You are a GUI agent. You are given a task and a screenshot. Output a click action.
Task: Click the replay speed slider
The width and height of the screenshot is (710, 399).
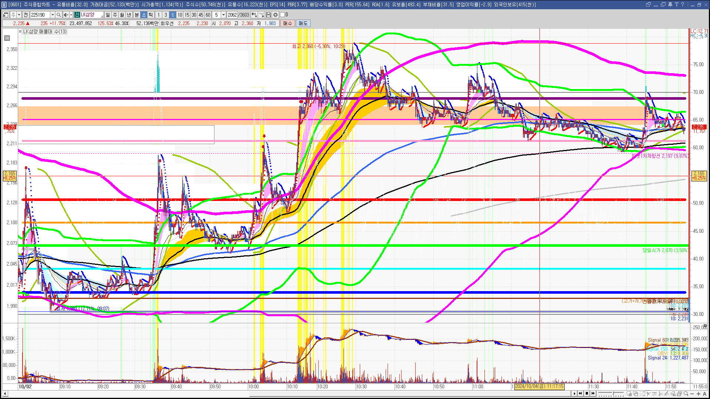(611, 393)
